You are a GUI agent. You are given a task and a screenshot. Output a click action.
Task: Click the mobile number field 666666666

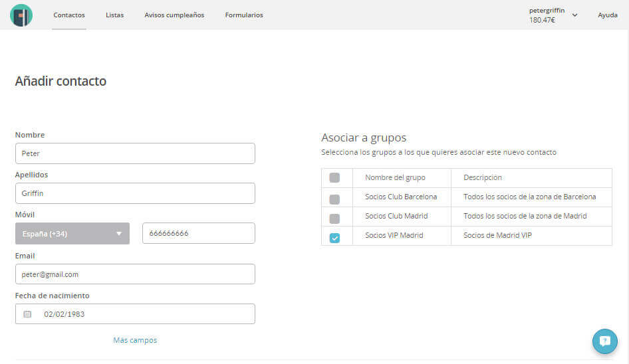tap(198, 234)
